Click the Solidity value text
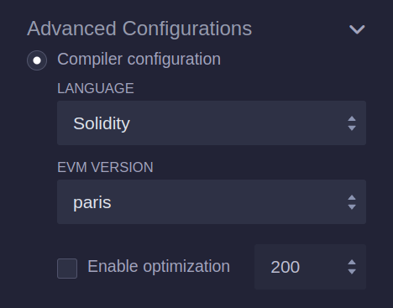The width and height of the screenshot is (393, 308). (x=102, y=123)
